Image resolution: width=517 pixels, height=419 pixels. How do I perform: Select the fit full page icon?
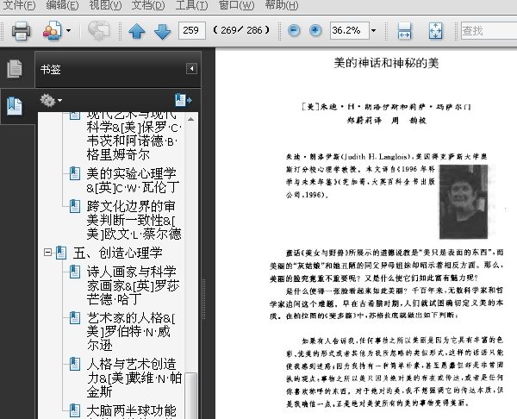coord(435,31)
